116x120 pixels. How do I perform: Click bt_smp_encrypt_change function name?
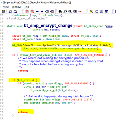tap(48, 25)
